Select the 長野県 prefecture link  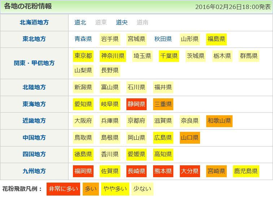click(x=110, y=70)
